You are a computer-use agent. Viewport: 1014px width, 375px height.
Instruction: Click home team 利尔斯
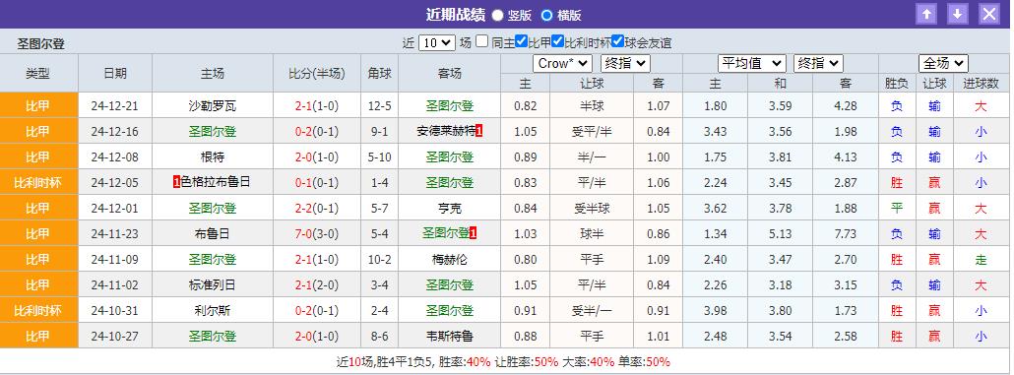coord(212,311)
